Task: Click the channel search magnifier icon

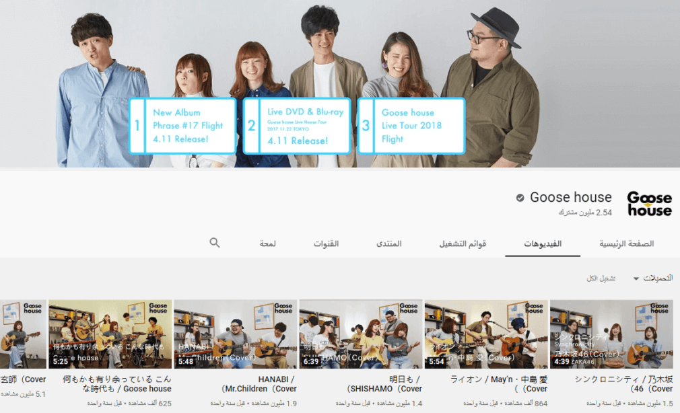Action: coord(214,243)
